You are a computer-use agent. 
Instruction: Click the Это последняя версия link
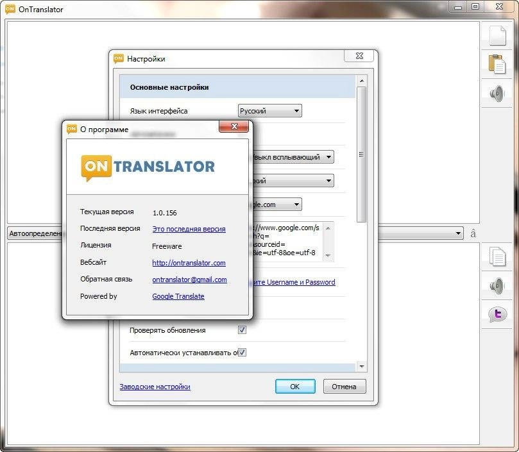(x=189, y=229)
